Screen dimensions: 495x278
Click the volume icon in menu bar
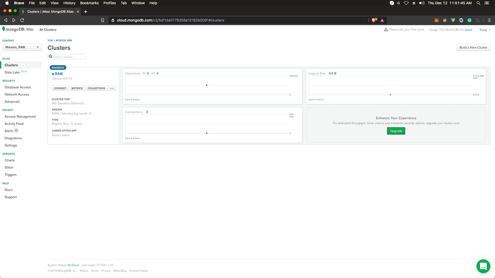coord(421,3)
